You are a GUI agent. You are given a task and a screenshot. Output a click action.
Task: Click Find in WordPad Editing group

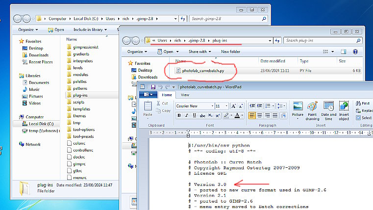click(x=363, y=103)
